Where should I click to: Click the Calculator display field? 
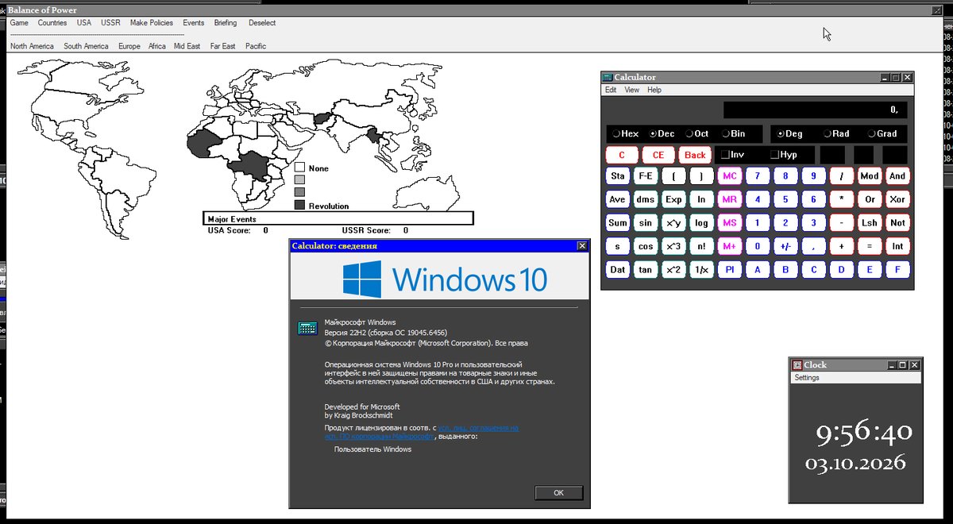815,110
